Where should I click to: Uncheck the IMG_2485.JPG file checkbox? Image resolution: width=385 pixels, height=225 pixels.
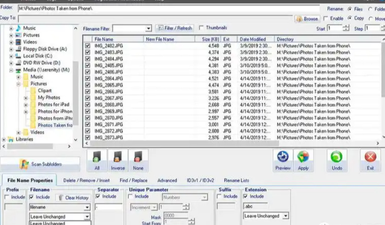coord(87,65)
